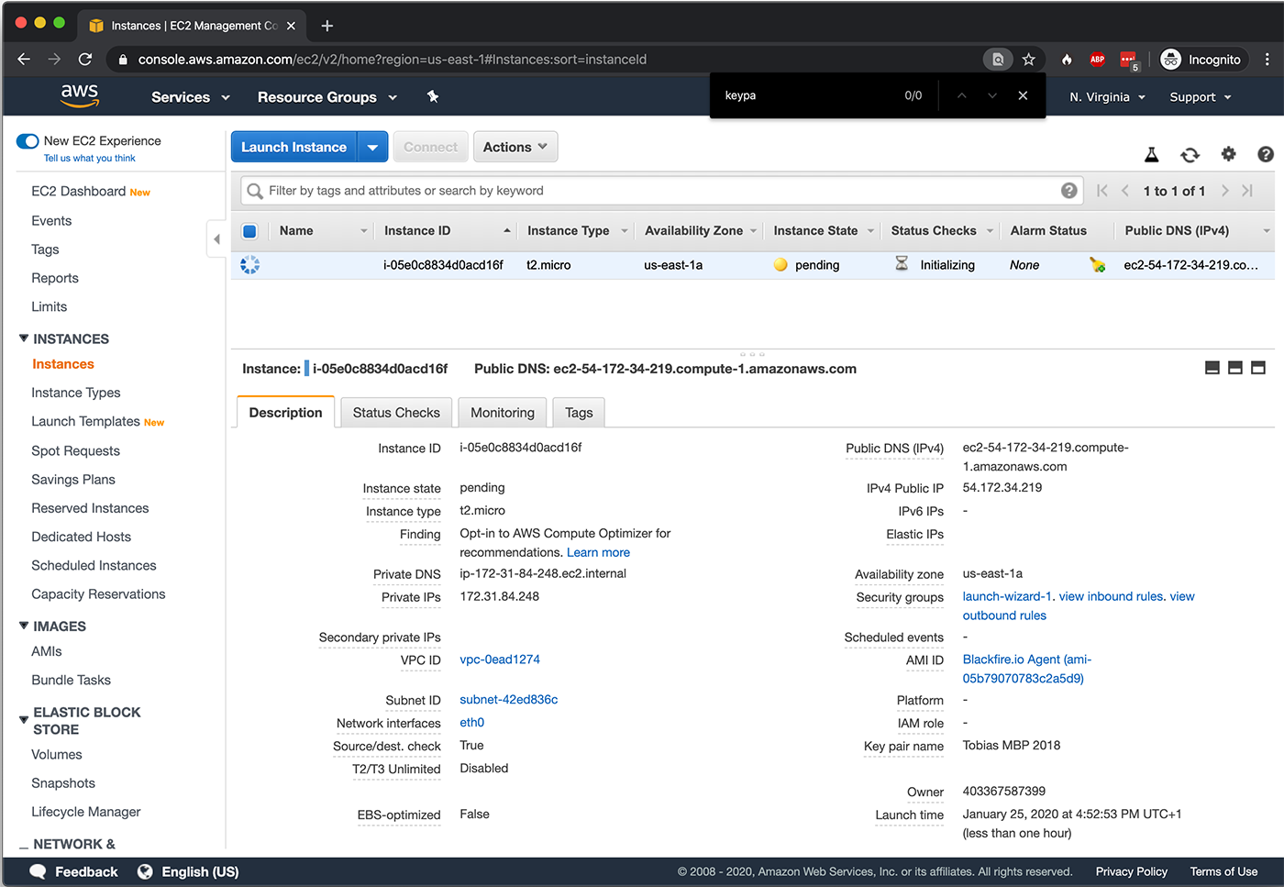Screen dimensions: 1284x887
Task: Click the AdBlock Plus extension icon
Action: coord(1098,60)
